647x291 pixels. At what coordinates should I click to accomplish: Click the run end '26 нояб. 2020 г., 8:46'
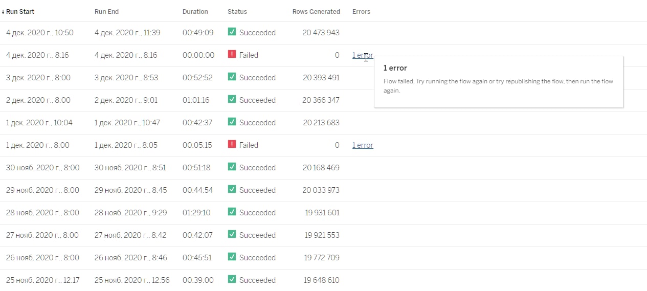(x=131, y=258)
